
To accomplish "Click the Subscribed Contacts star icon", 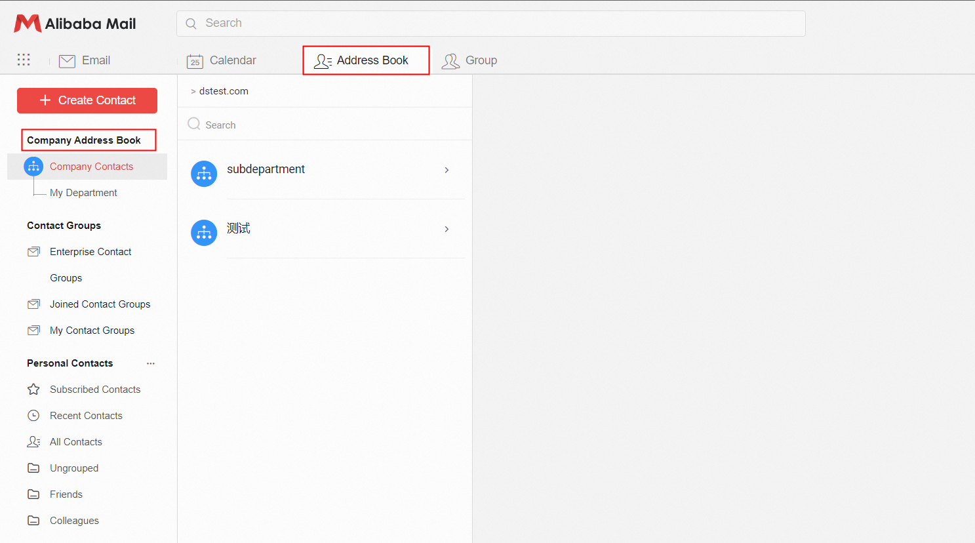I will (x=33, y=390).
